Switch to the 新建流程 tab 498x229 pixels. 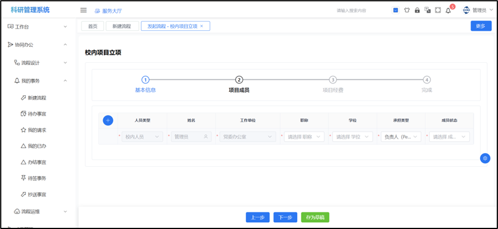tap(121, 26)
